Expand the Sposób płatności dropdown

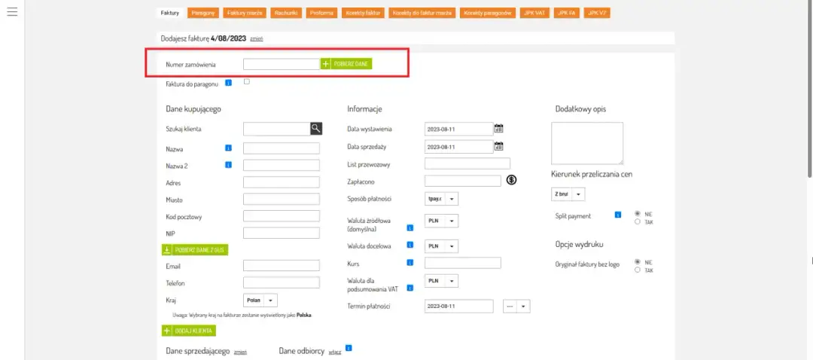tap(442, 199)
